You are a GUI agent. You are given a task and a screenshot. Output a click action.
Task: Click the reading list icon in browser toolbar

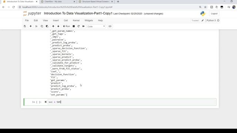coord(229,7)
